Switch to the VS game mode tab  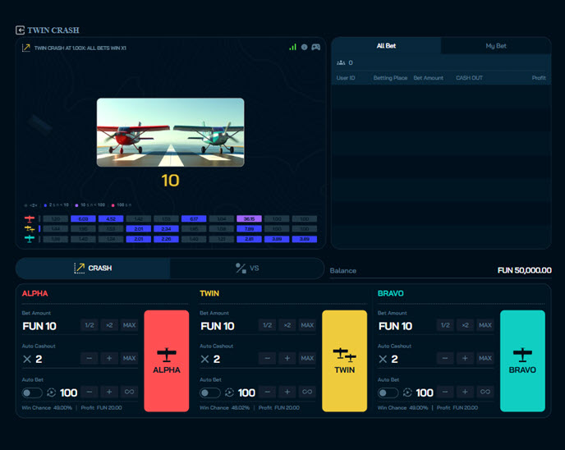click(x=247, y=268)
